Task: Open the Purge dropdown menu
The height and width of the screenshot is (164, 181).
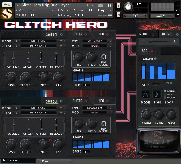Action: (x=110, y=10)
